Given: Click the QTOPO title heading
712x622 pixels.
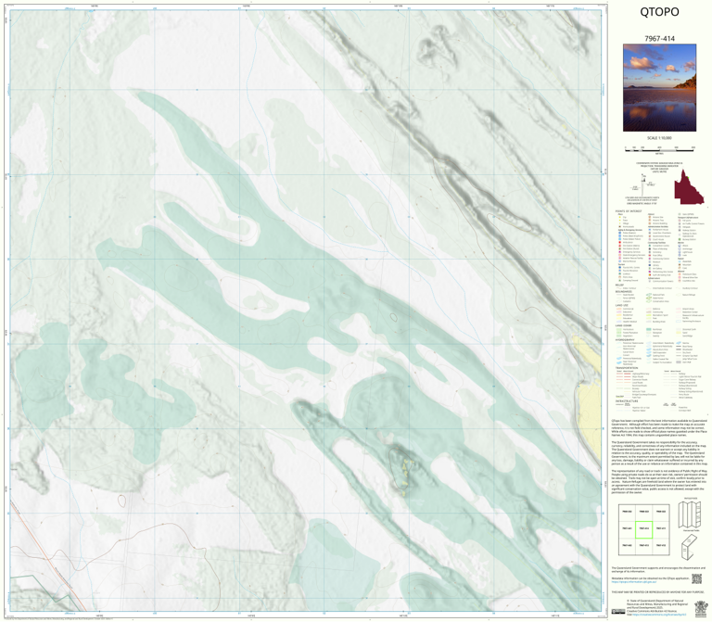Looking at the screenshot, I should 659,12.
